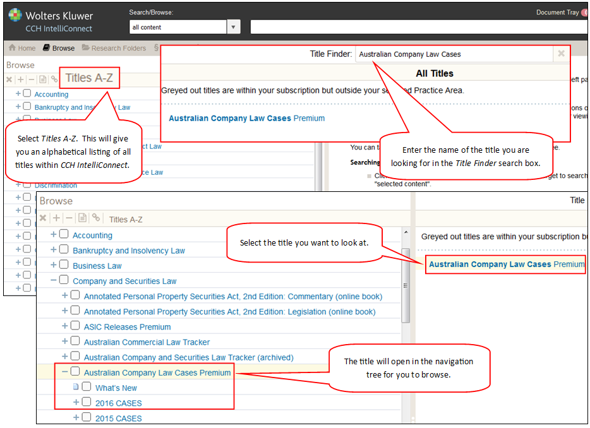
Task: Expand Business Law in the enlarged tree
Action: click(54, 265)
